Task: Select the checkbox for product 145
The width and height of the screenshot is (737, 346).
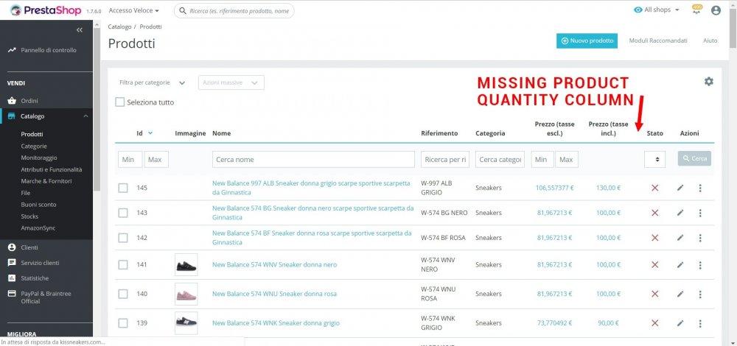Action: (x=122, y=188)
